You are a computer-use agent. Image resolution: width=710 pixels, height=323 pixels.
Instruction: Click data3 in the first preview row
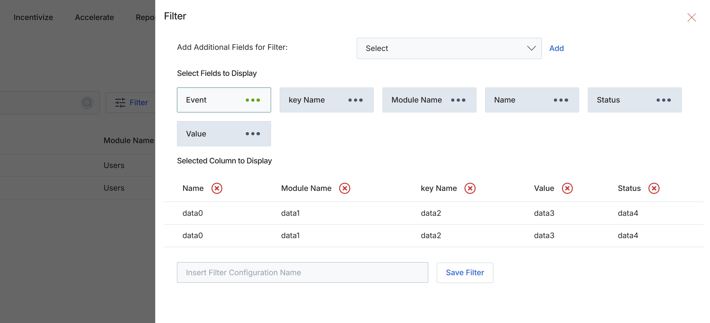[544, 213]
